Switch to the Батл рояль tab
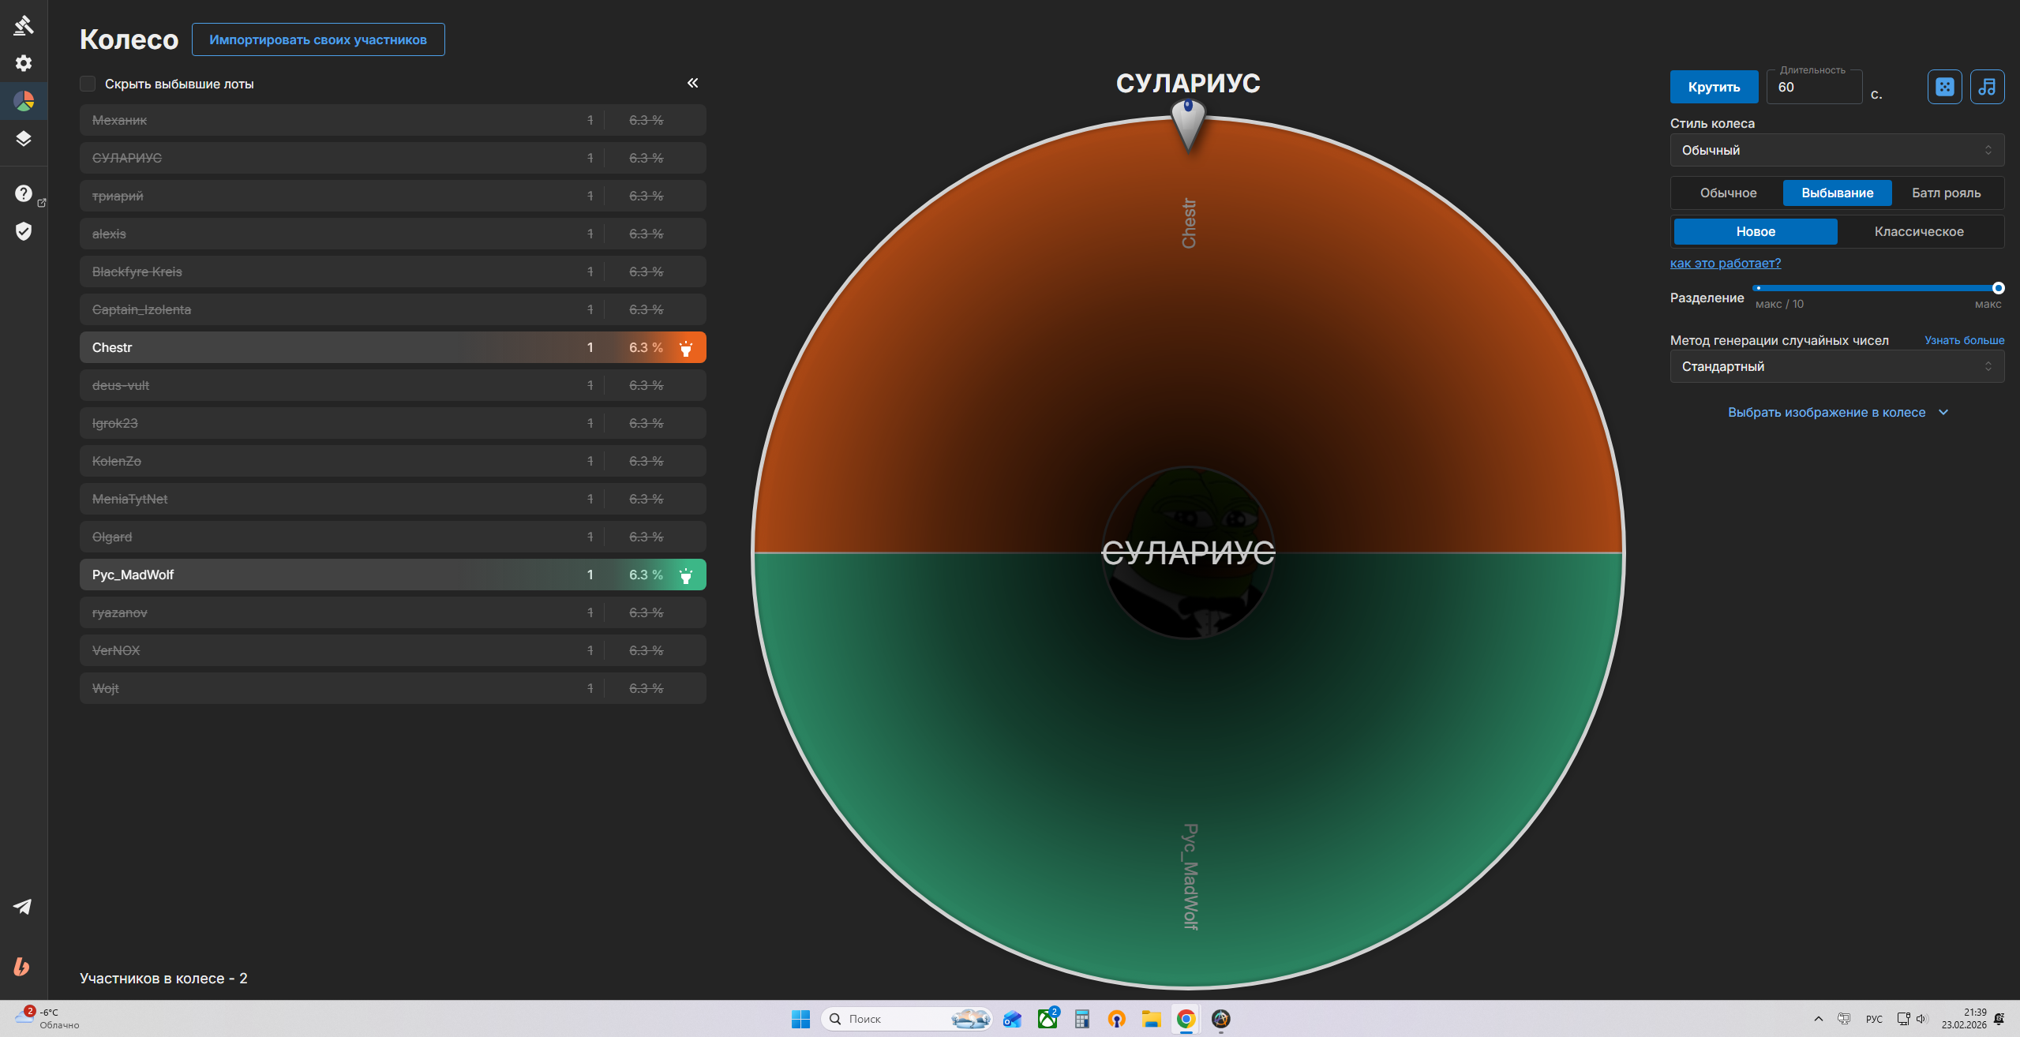This screenshot has height=1037, width=2020. point(1946,193)
